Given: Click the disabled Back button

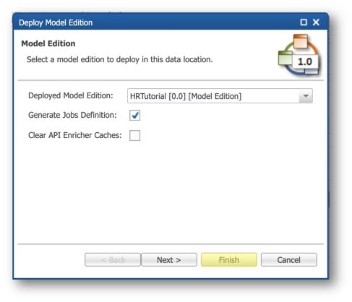Looking at the screenshot, I should coord(113,259).
